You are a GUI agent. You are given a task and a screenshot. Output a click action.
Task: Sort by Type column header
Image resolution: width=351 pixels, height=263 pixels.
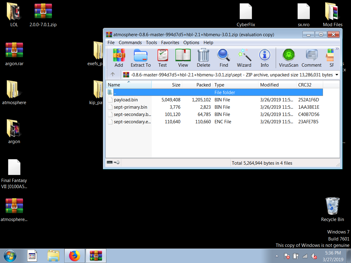coord(235,85)
